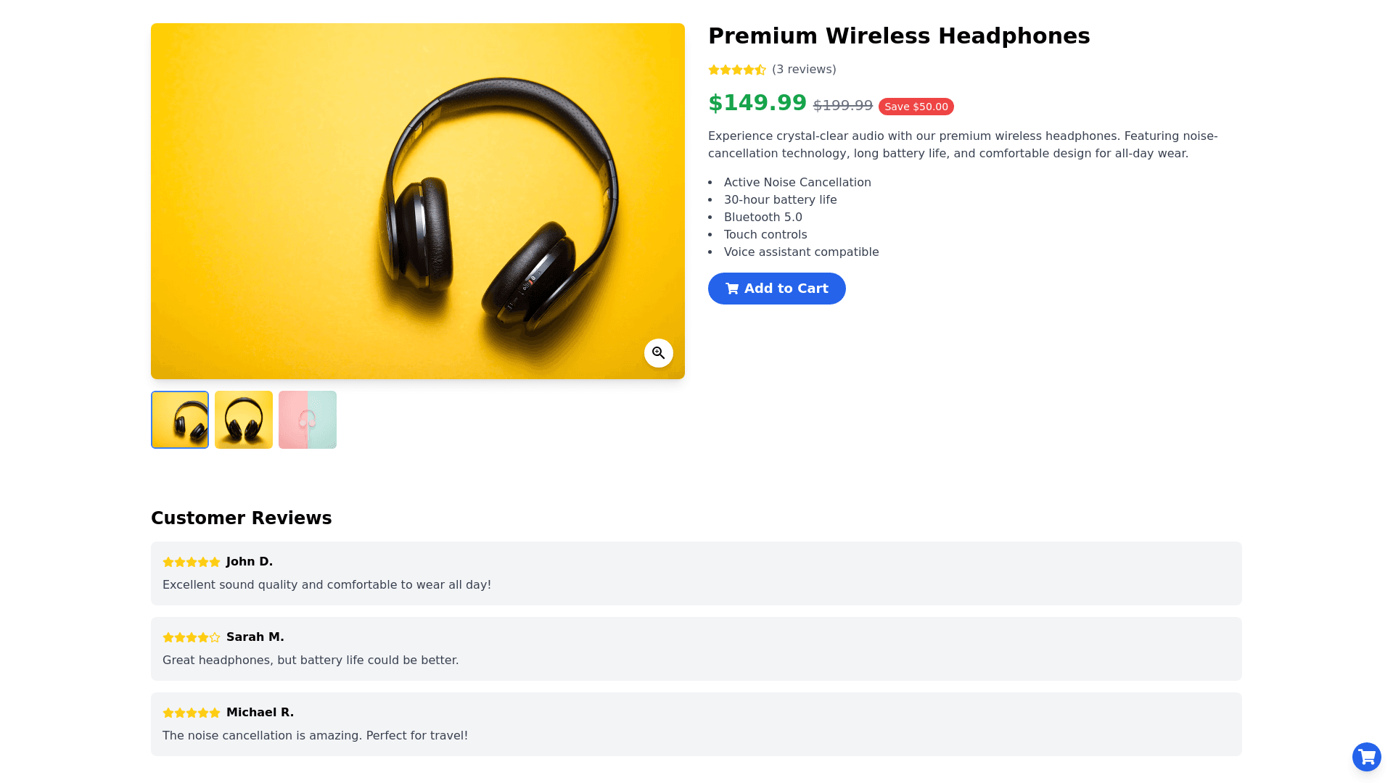This screenshot has width=1393, height=783.
Task: Select the pink and teal headphone thumbnail
Action: coord(308,420)
